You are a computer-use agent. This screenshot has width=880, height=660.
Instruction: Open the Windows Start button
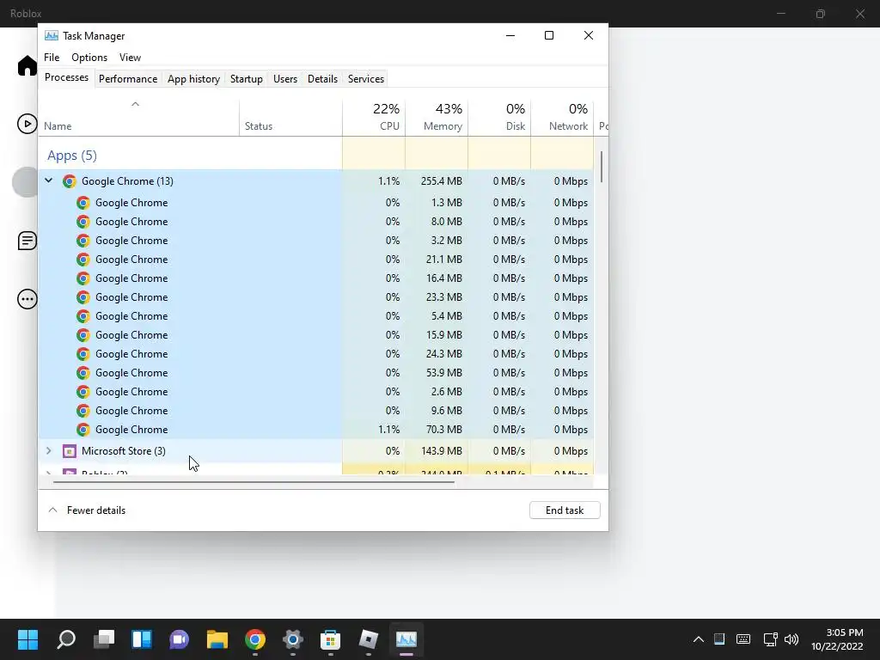point(27,639)
